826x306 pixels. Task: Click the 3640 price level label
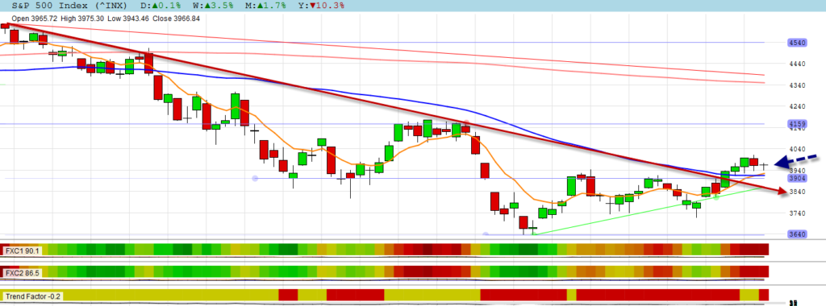pos(797,234)
